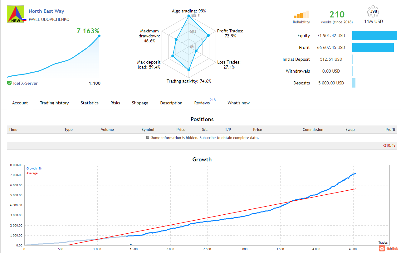Open the Reviews tab
This screenshot has height=253, width=401.
click(202, 103)
